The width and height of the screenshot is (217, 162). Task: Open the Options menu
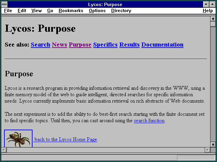[97, 11]
